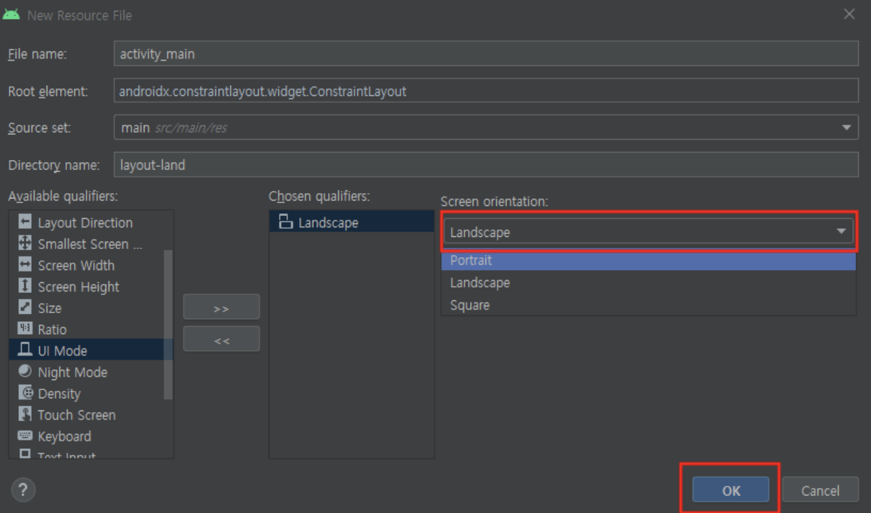
Task: Add qualifier with the >> button
Action: coord(221,307)
